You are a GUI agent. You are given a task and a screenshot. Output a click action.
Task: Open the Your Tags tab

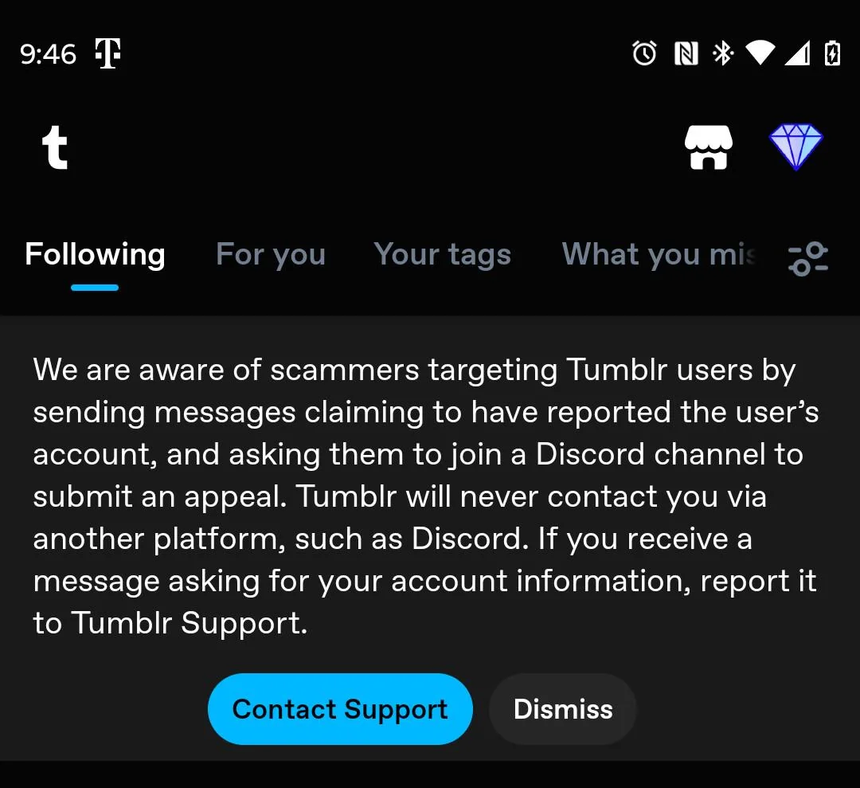(x=443, y=253)
